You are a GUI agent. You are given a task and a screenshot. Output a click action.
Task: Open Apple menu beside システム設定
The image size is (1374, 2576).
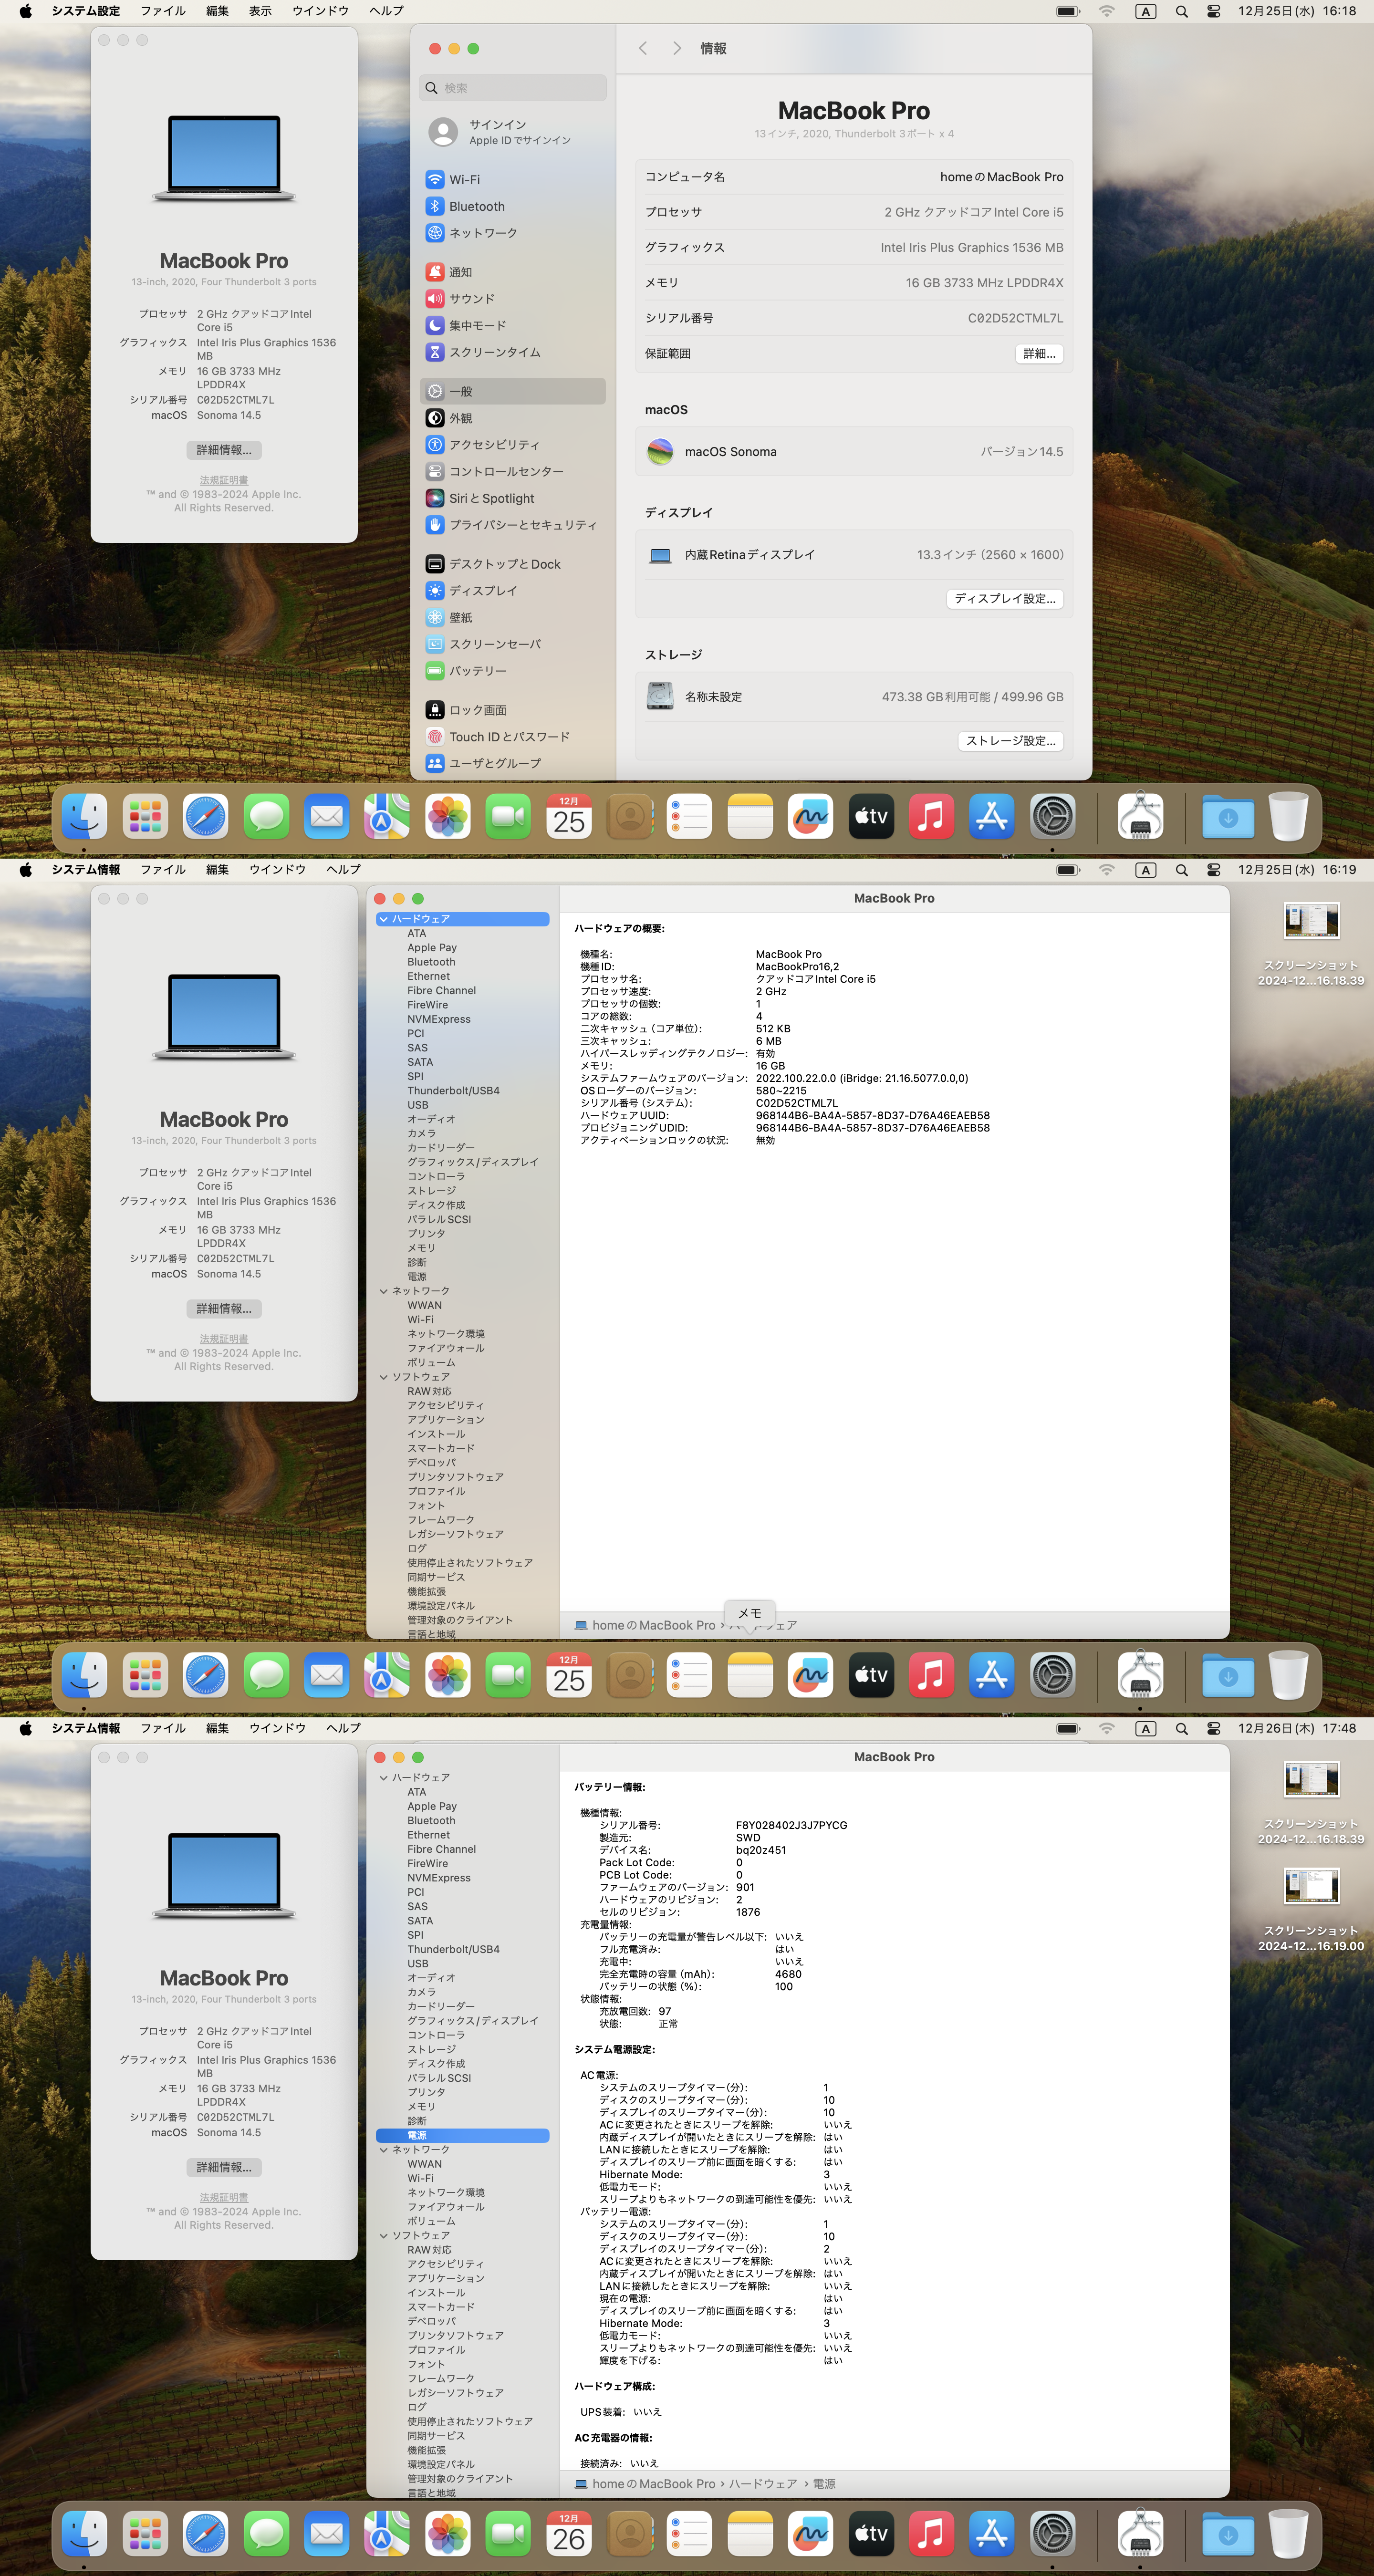tap(25, 11)
